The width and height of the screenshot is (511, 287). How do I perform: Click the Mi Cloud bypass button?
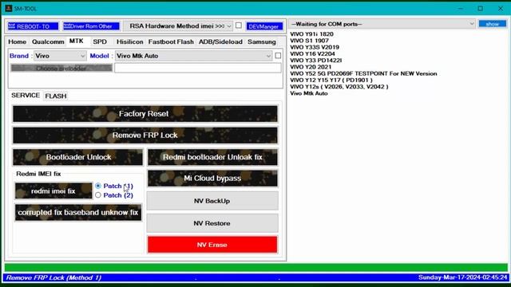(212, 179)
